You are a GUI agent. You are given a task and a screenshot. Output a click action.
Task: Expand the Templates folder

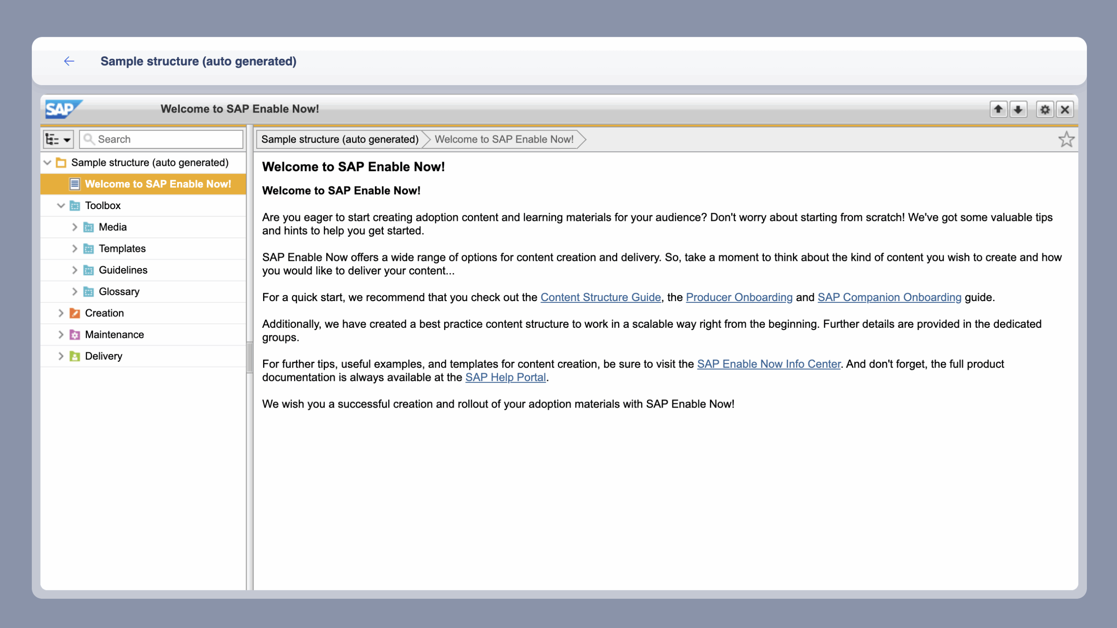tap(74, 249)
